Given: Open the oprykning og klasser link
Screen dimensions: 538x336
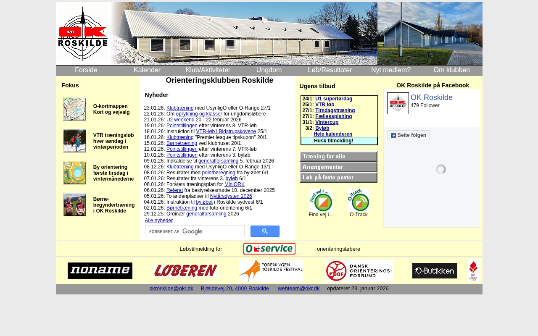Looking at the screenshot, I should pos(199,114).
